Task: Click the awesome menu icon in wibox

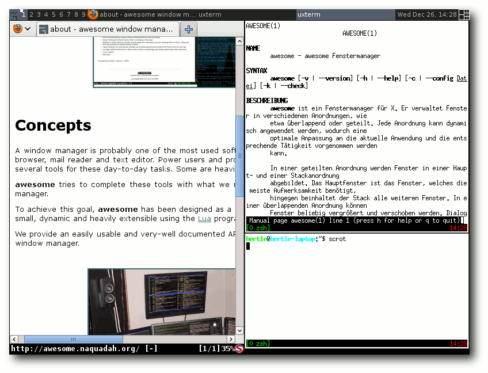Action: (14, 14)
